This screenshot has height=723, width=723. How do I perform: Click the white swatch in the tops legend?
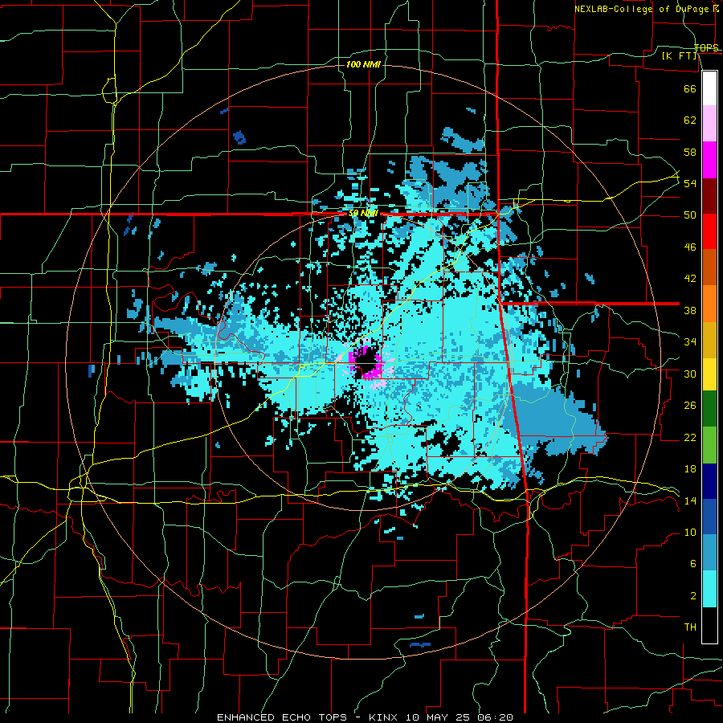click(x=709, y=88)
